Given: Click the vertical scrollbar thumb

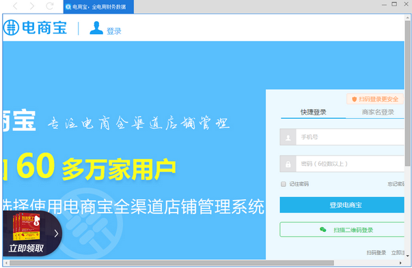Looking at the screenshot, I should (x=407, y=93).
